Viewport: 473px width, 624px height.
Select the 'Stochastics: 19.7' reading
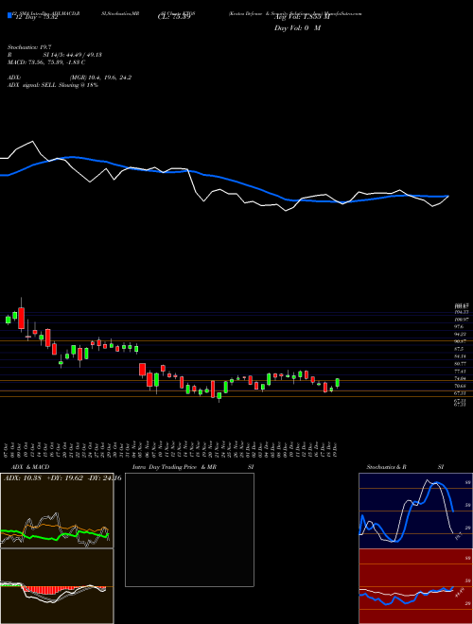pos(27,47)
